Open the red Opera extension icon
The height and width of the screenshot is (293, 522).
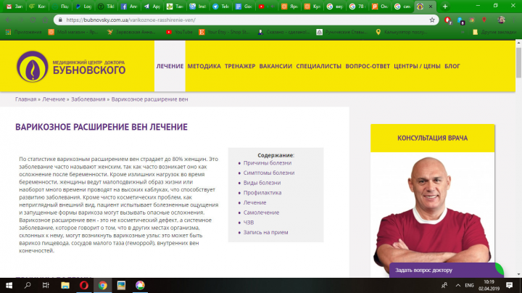pyautogui.click(x=448, y=20)
